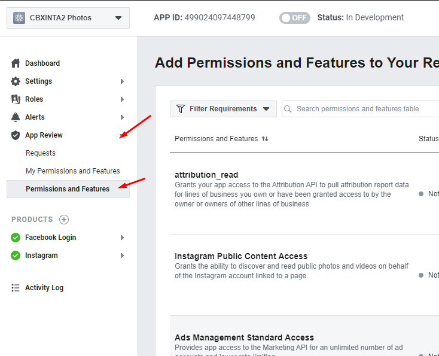439x356 pixels.
Task: Expand the Alerts submenu arrow
Action: pos(122,117)
